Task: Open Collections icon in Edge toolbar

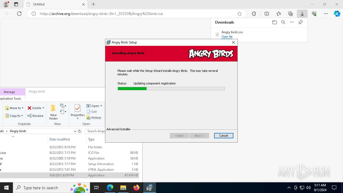Action: (290, 14)
